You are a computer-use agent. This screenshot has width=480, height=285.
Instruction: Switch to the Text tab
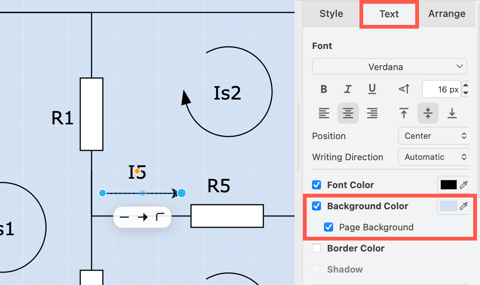point(389,14)
